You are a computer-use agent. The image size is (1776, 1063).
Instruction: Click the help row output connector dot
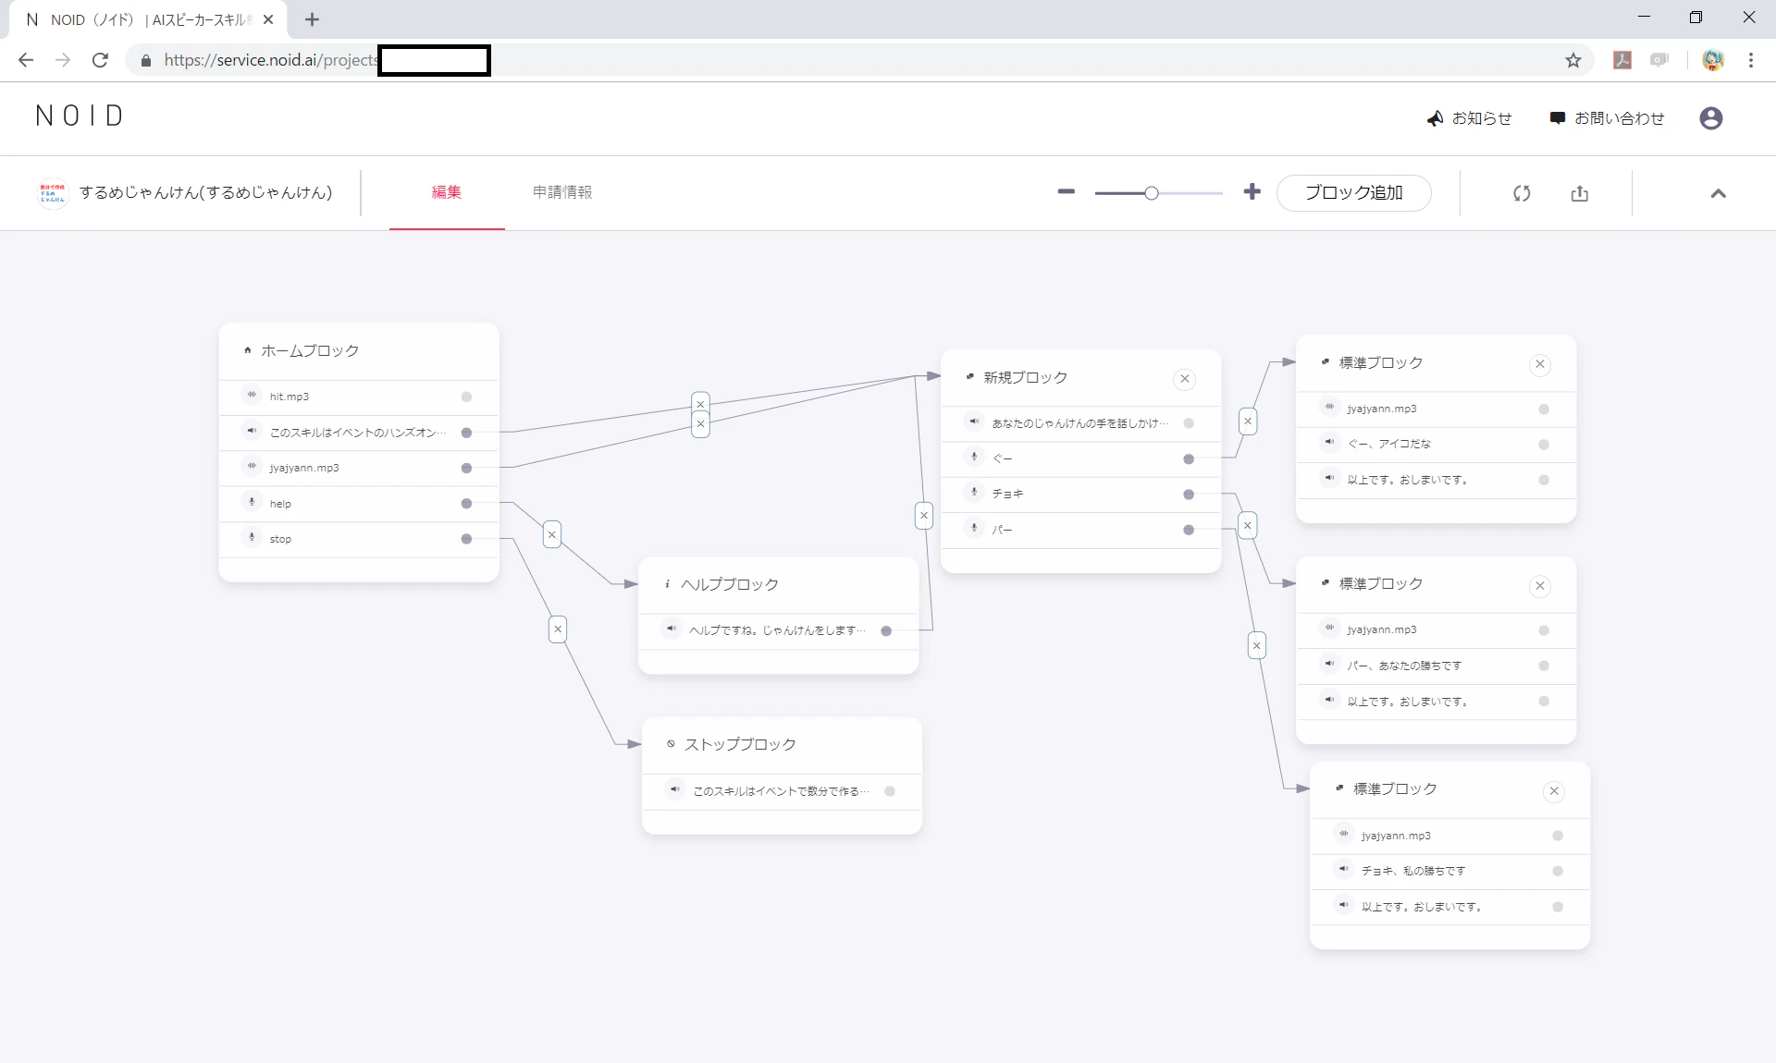[466, 504]
